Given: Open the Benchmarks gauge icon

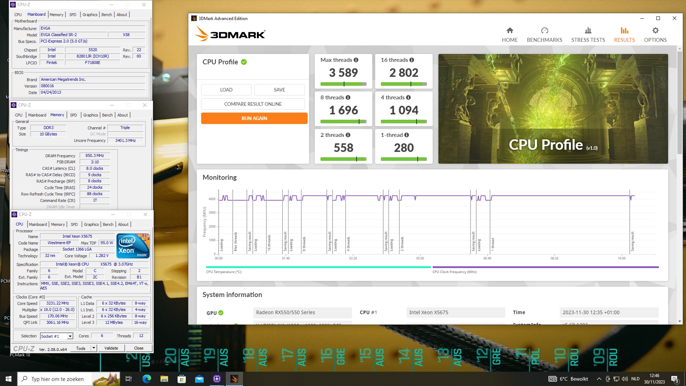Looking at the screenshot, I should [x=545, y=30].
